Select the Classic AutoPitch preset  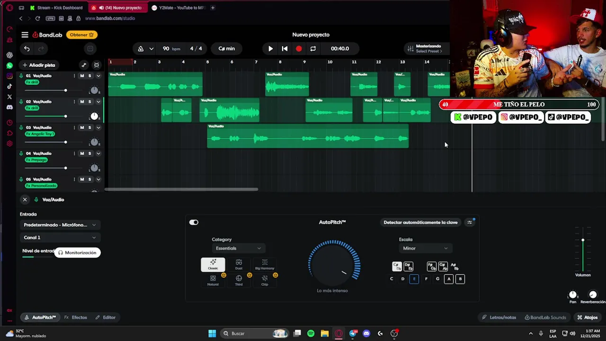[x=213, y=264]
